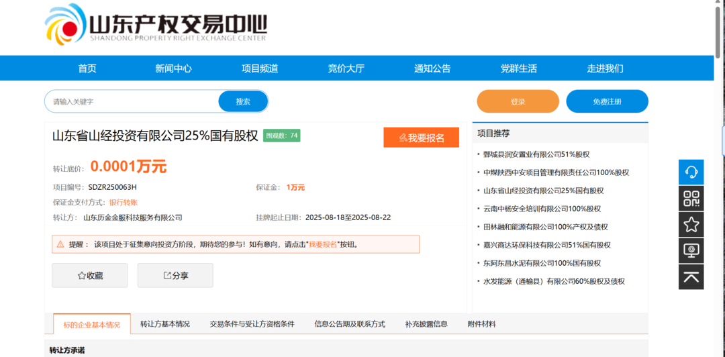Open 云南中杨安全培训有限公司100%股权 link

tap(542, 209)
